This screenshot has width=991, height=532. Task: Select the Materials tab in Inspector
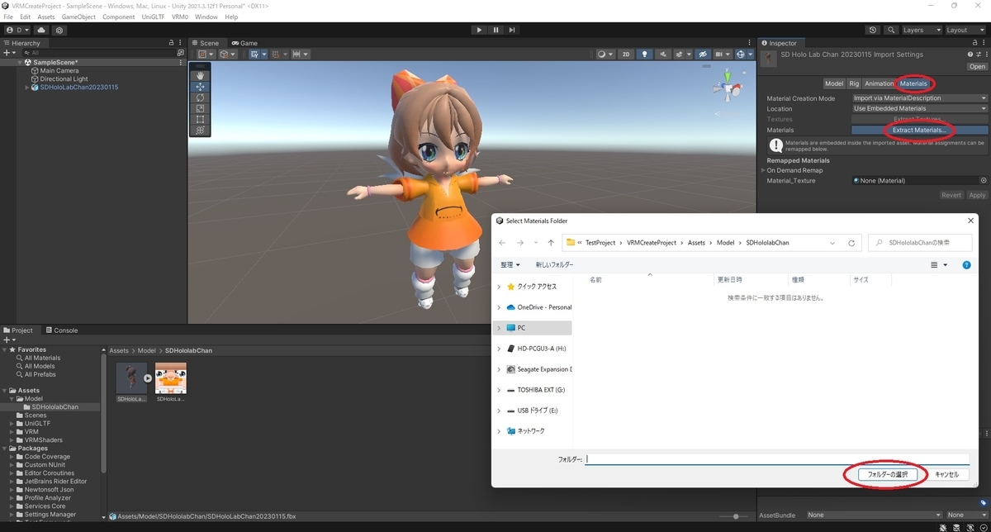tap(913, 83)
